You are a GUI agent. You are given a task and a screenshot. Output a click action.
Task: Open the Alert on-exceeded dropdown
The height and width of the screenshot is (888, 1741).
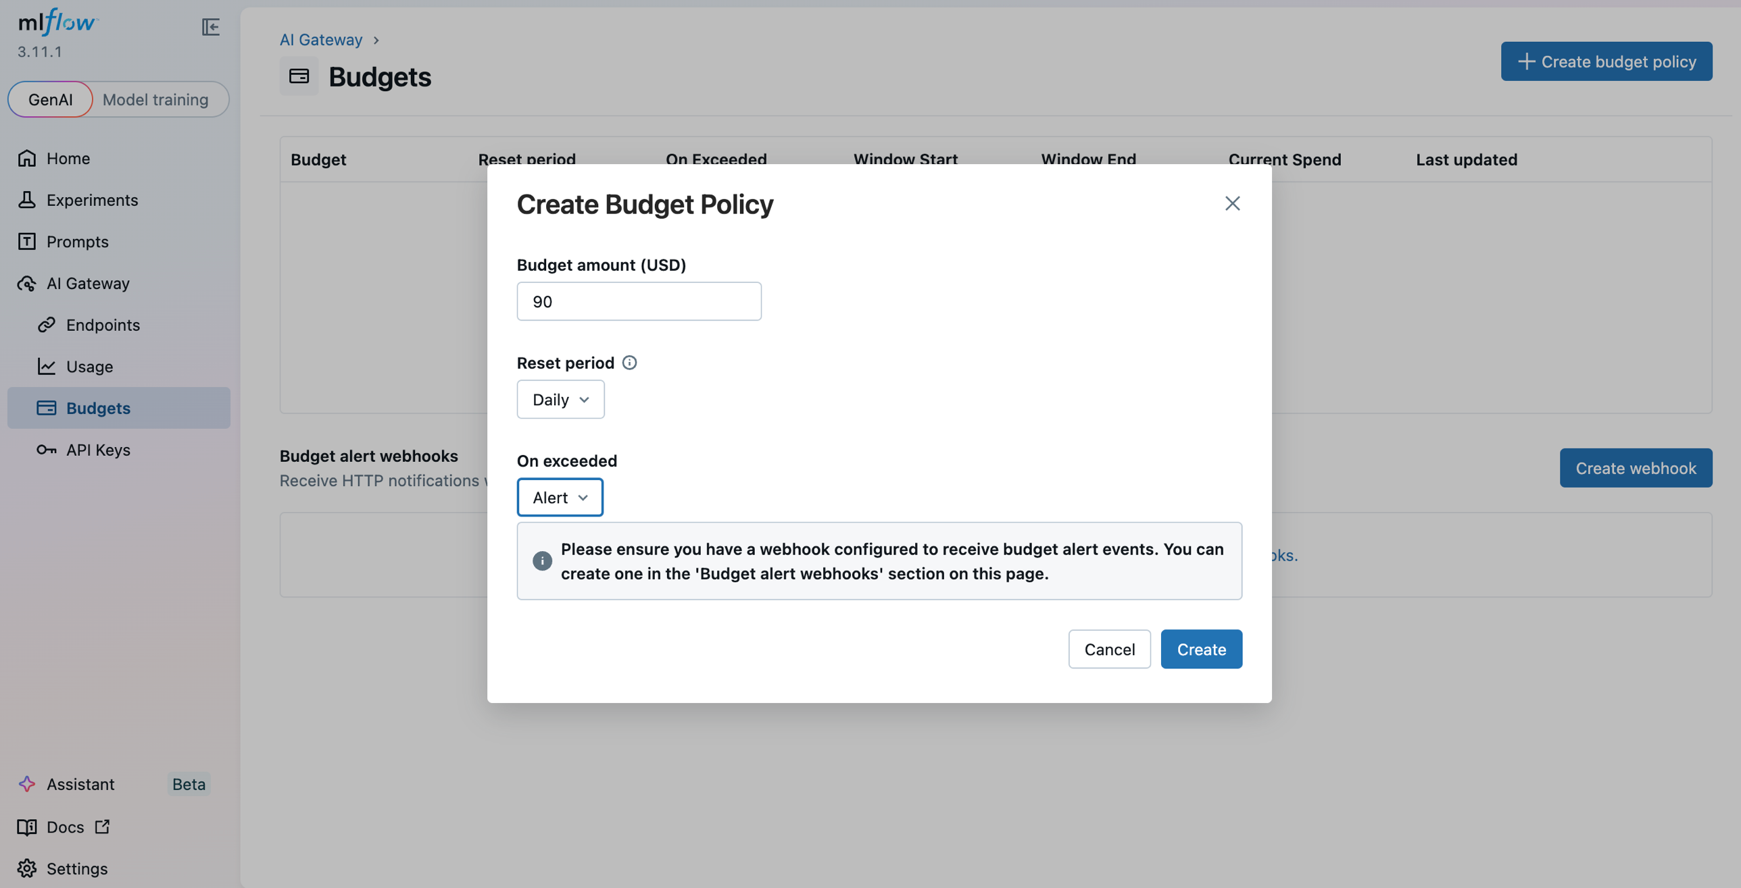(x=559, y=497)
